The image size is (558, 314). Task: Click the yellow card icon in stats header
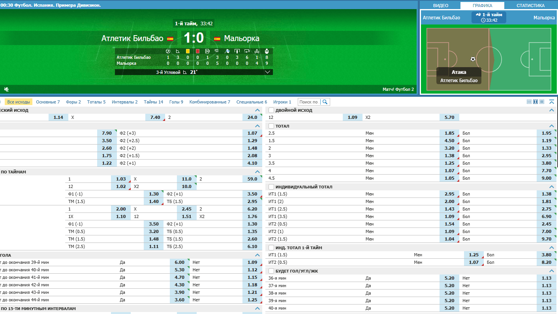(188, 51)
